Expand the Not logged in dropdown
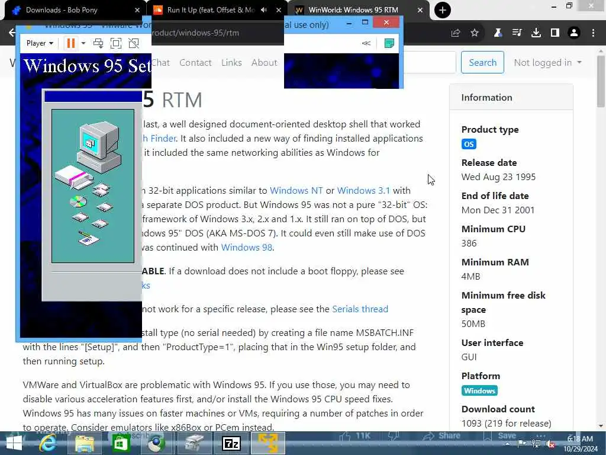 547,63
